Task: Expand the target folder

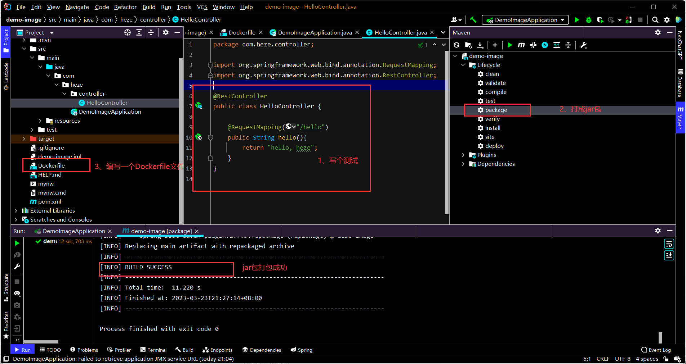Action: [x=24, y=138]
